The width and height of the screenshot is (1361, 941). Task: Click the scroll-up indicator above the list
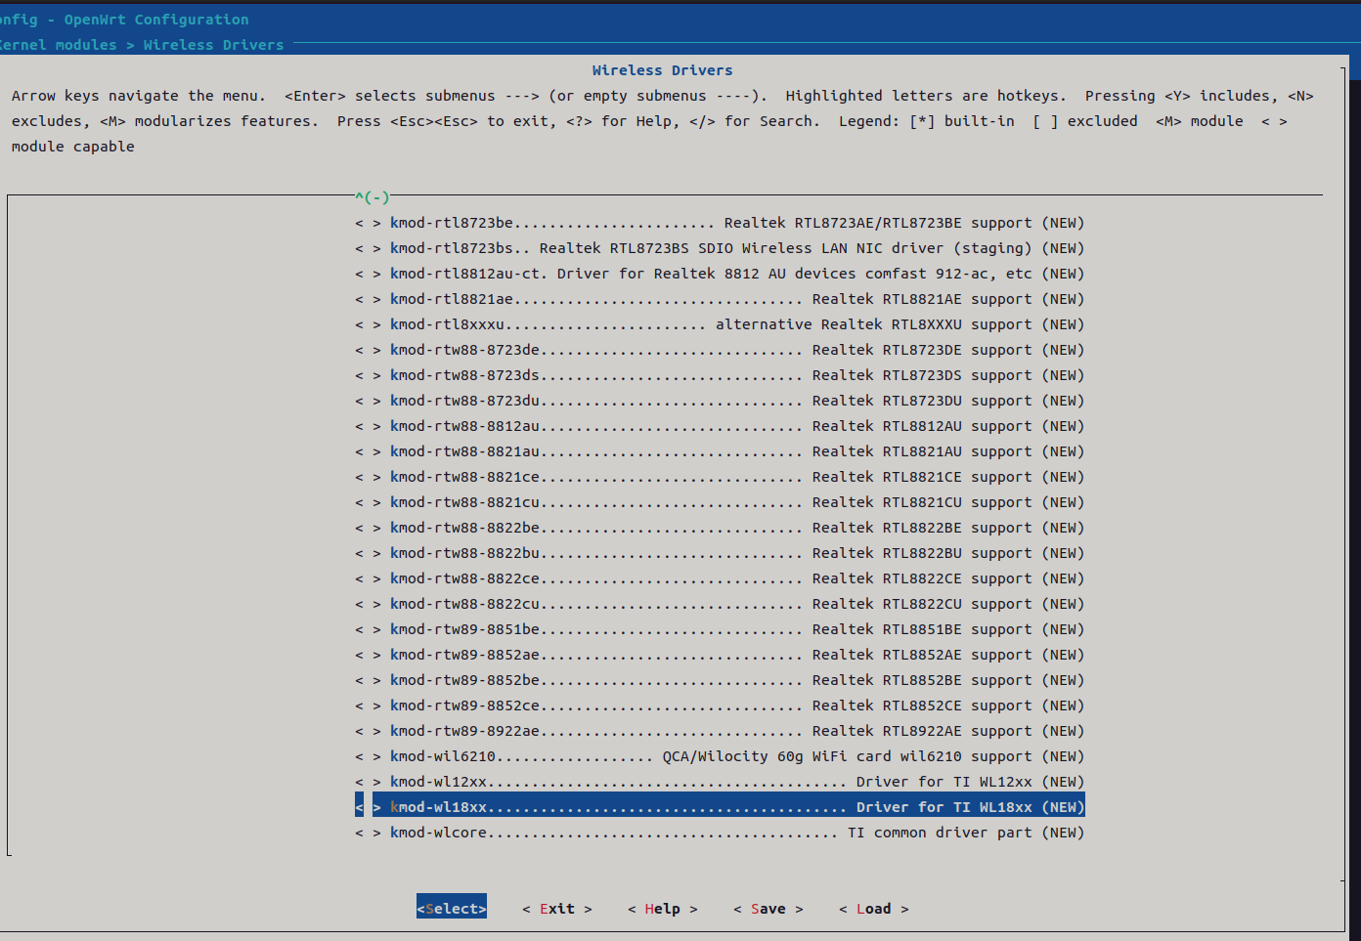(x=373, y=197)
